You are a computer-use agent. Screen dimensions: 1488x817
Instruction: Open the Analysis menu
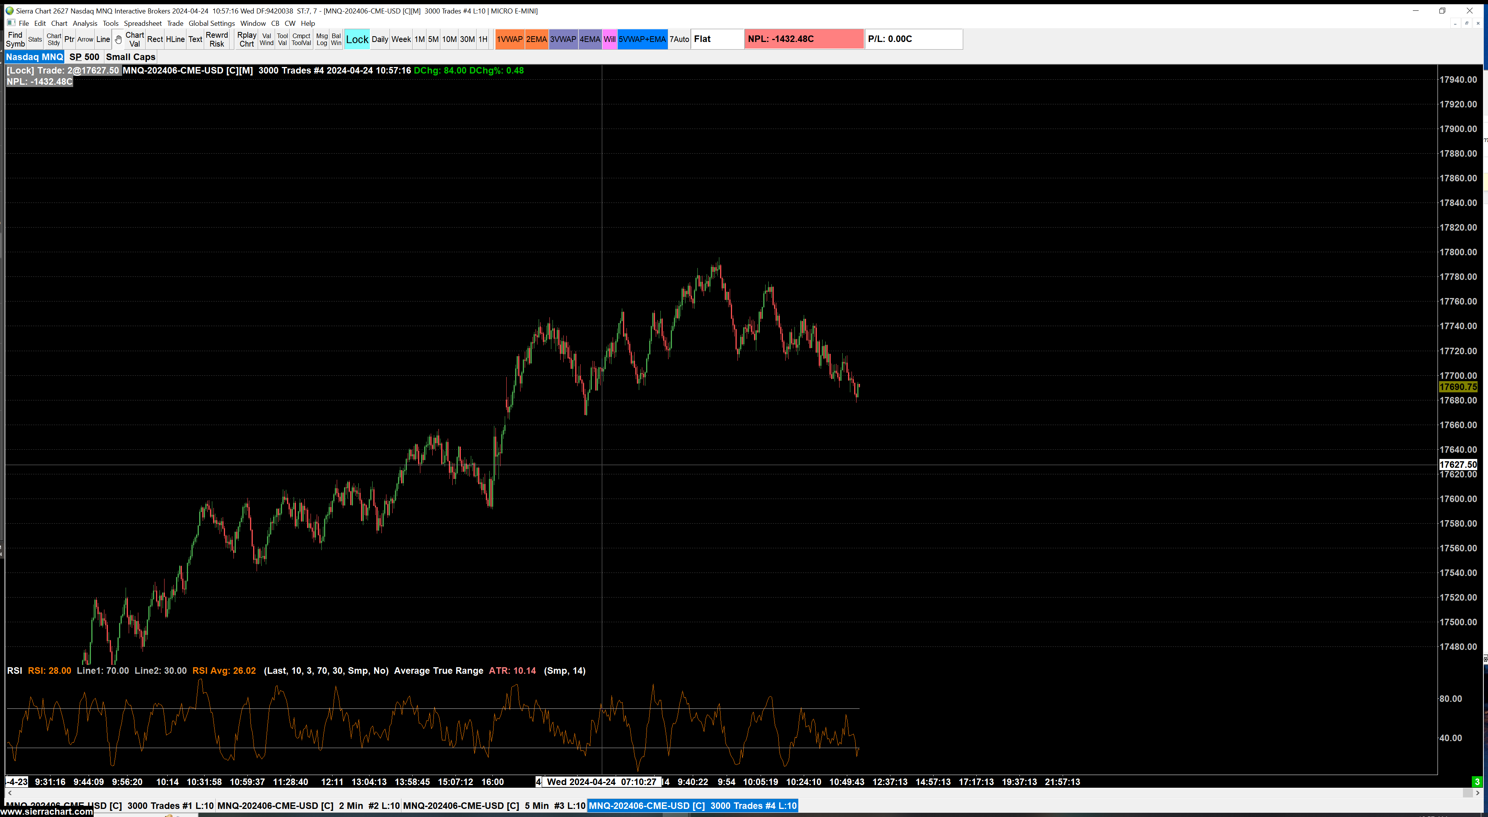pyautogui.click(x=85, y=23)
